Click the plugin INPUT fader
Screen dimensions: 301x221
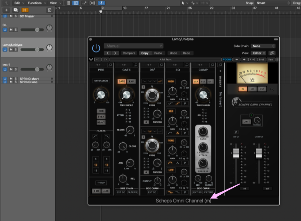[236, 153]
